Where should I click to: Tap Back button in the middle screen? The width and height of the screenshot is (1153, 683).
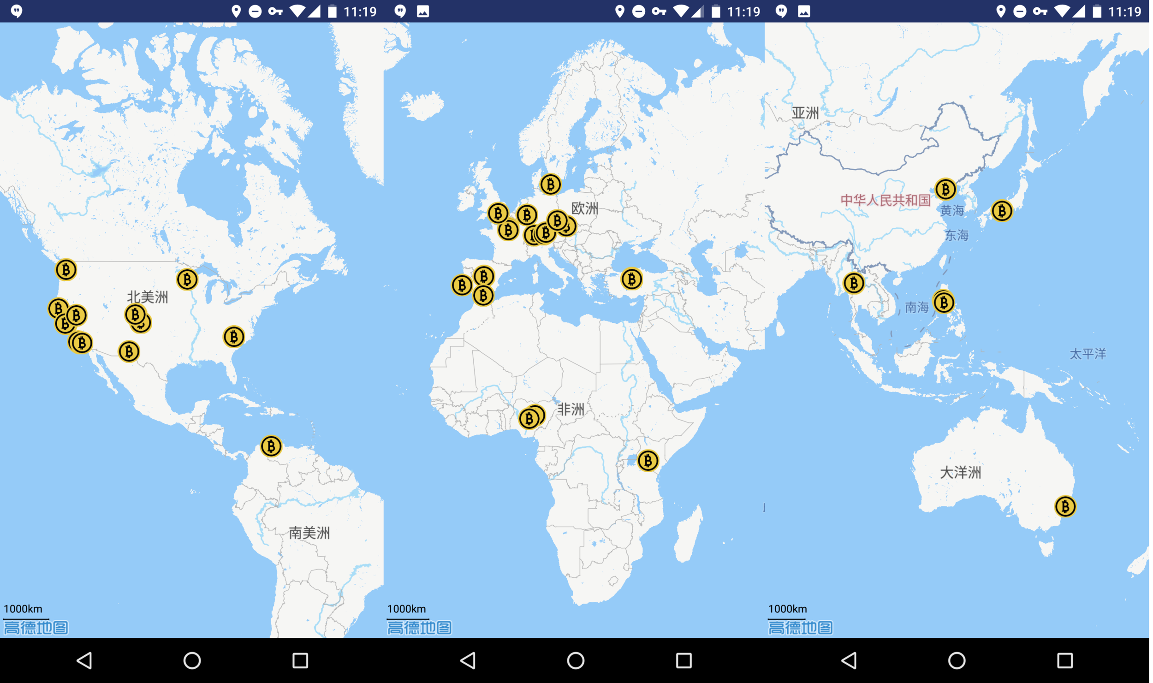point(469,660)
